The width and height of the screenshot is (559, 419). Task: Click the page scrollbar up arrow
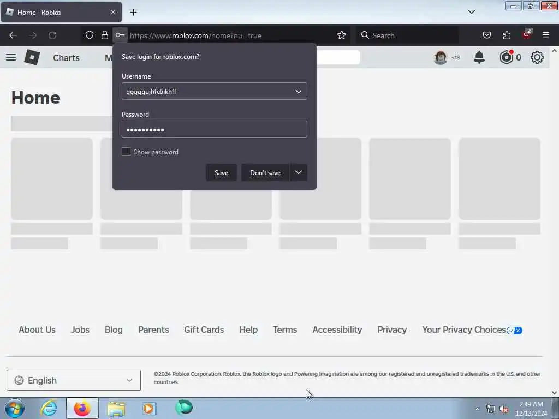point(555,51)
